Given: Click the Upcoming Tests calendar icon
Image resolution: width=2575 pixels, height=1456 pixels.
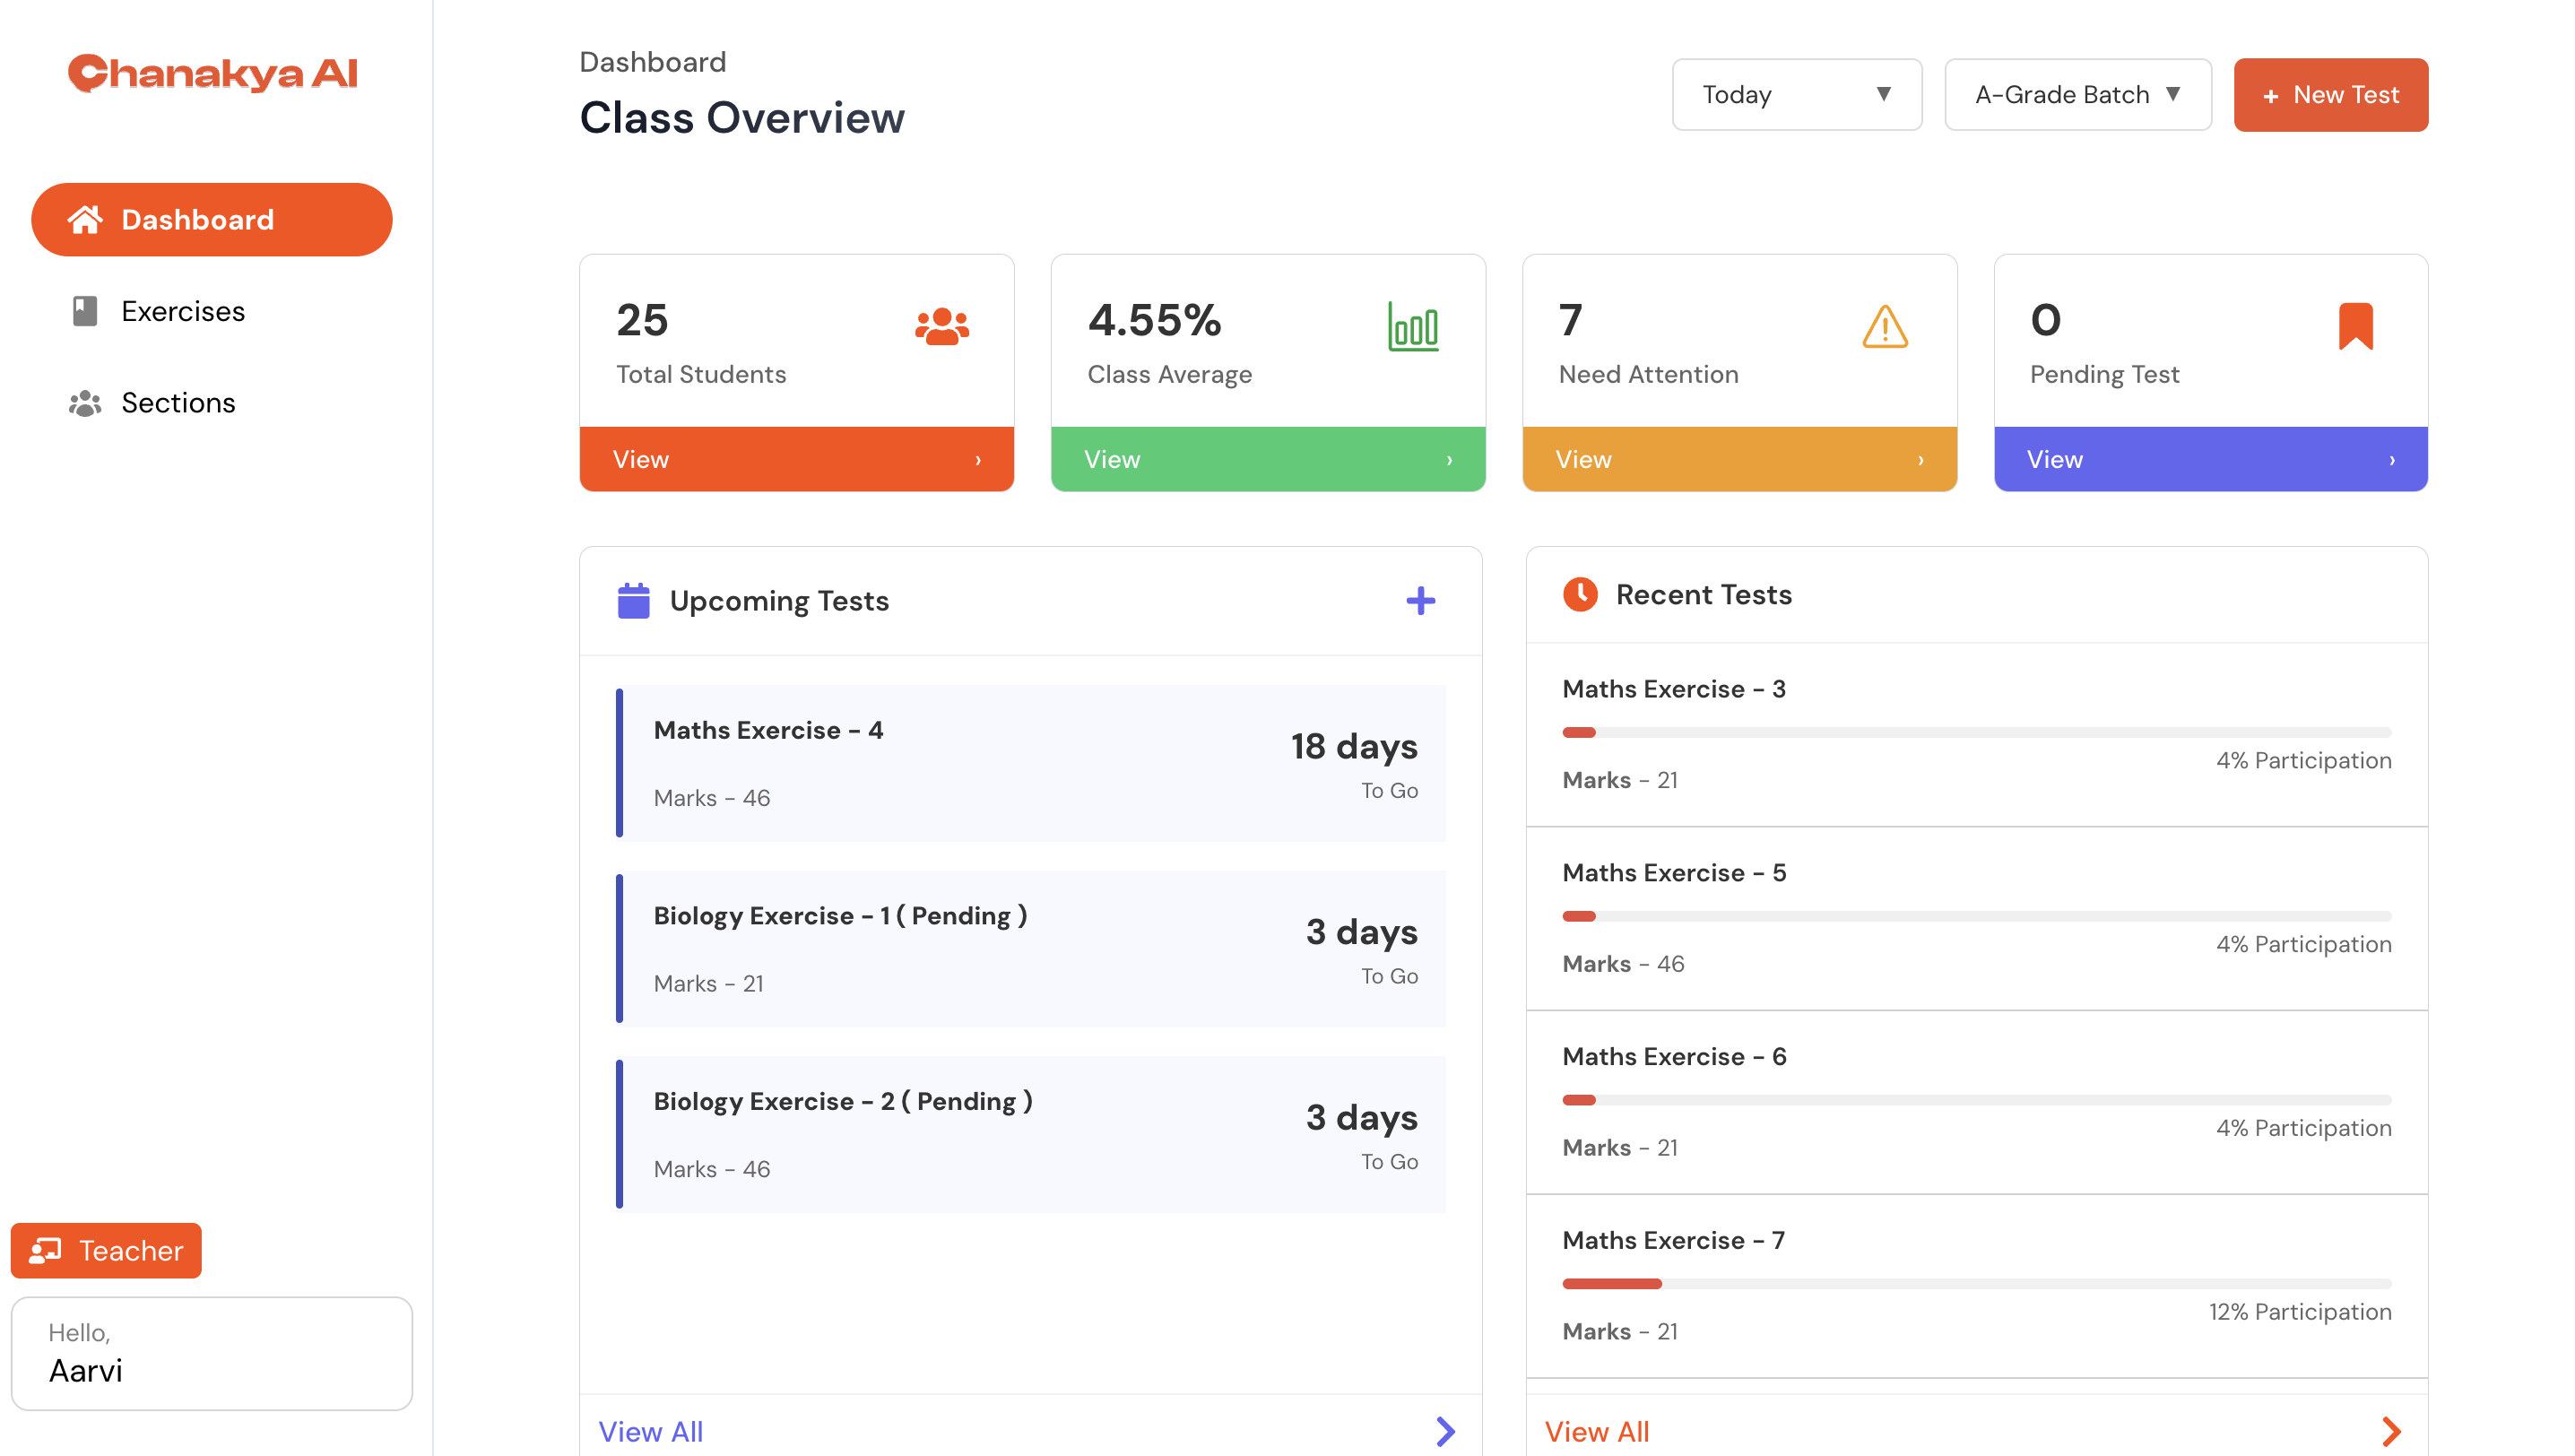Looking at the screenshot, I should click(x=633, y=601).
